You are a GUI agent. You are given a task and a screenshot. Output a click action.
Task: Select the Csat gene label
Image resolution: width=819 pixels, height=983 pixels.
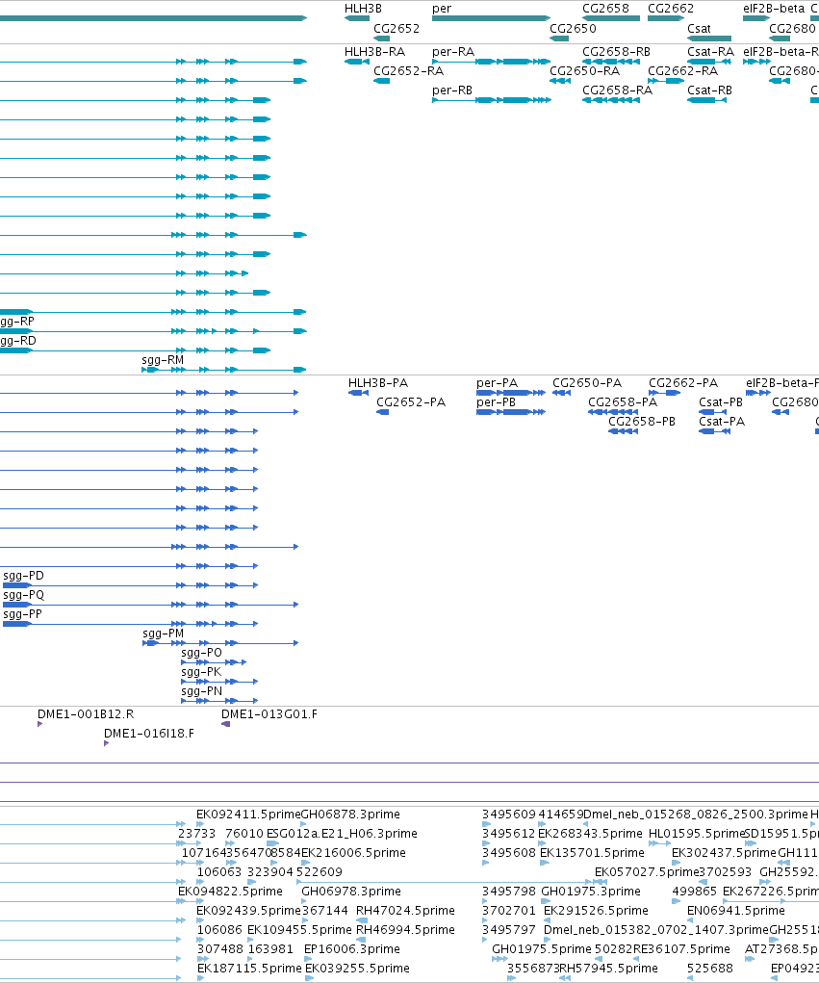point(700,28)
